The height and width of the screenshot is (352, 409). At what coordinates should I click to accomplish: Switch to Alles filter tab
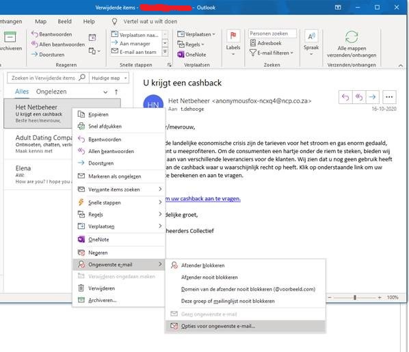(22, 92)
